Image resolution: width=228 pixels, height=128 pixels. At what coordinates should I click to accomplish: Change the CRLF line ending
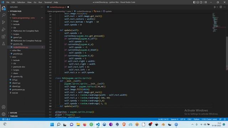[189, 119]
